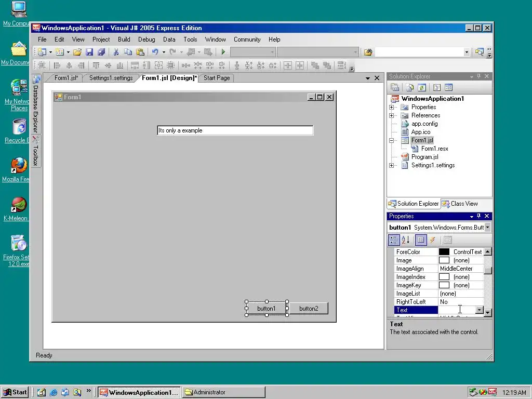Open the File menu
This screenshot has height=399, width=532.
click(x=42, y=39)
